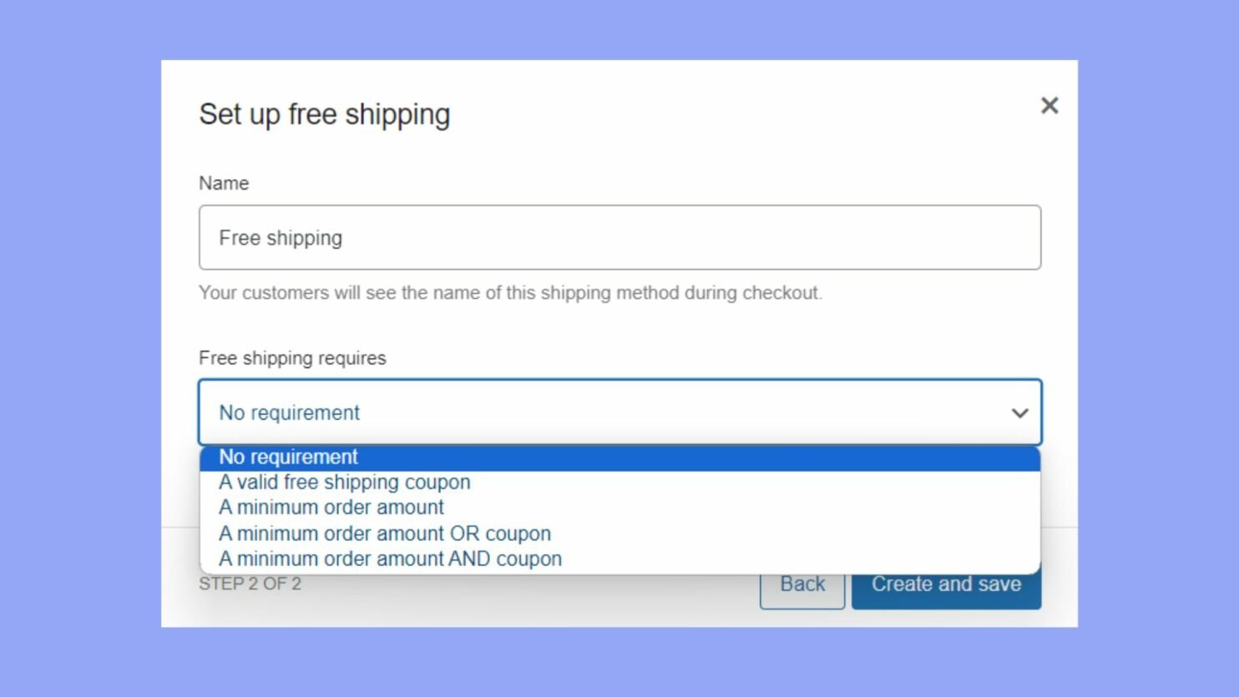
Task: Click the Set up free shipping title
Action: coord(324,114)
